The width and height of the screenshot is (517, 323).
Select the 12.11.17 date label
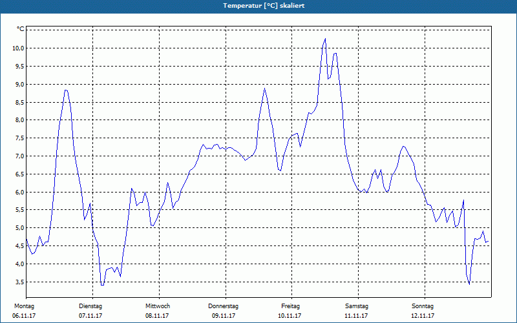point(423,316)
